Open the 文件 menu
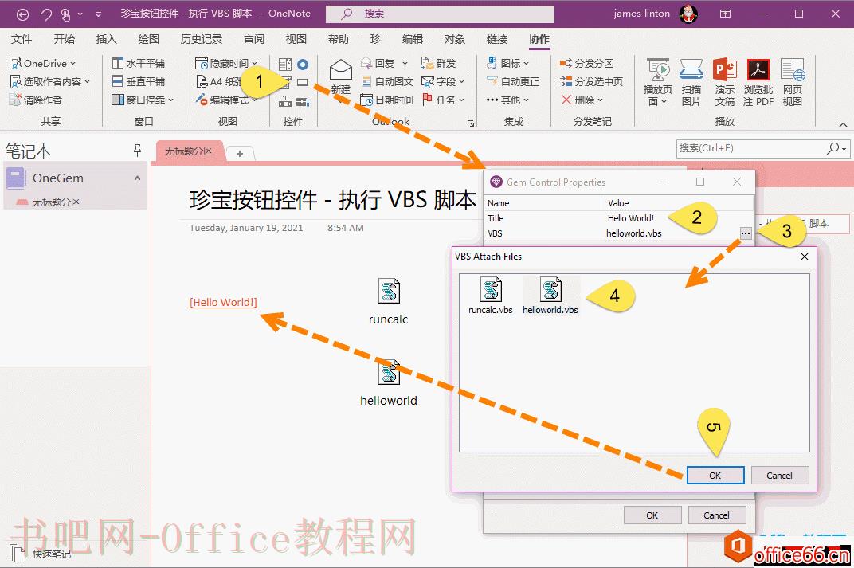The width and height of the screenshot is (854, 568). pos(22,39)
